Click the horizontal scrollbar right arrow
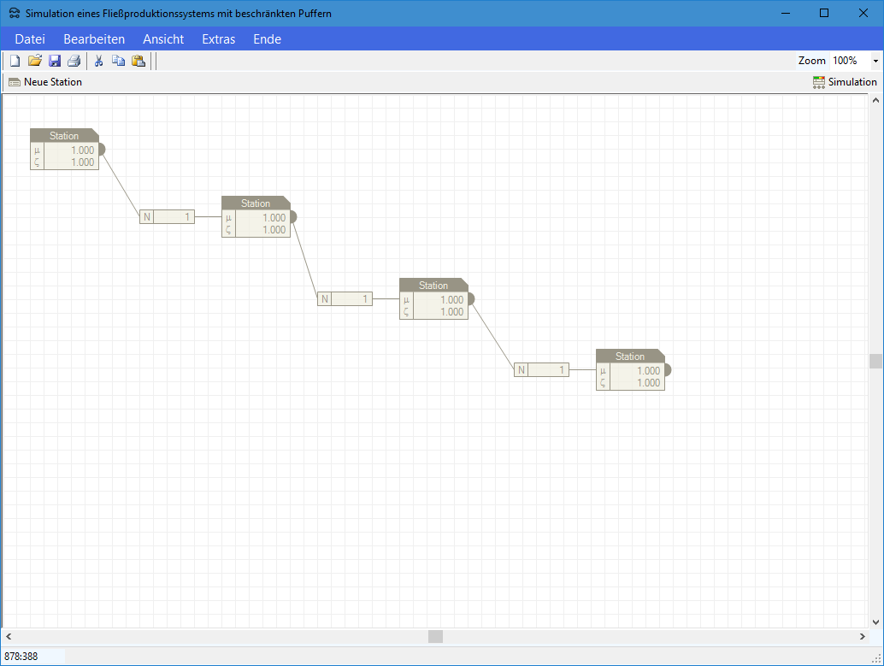The width and height of the screenshot is (884, 666). click(x=863, y=636)
